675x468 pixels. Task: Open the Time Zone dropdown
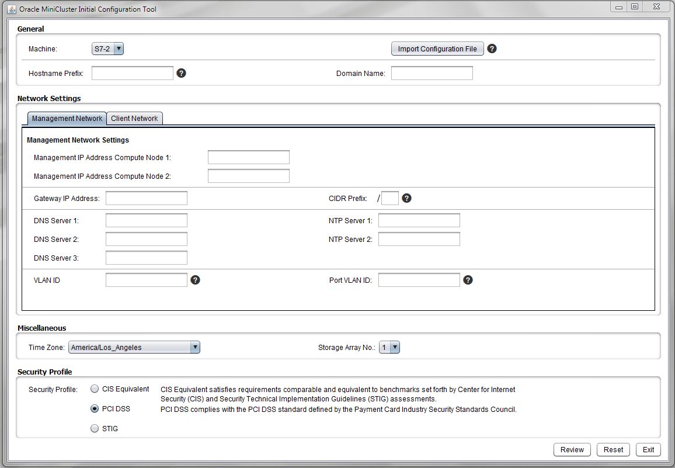tap(134, 347)
